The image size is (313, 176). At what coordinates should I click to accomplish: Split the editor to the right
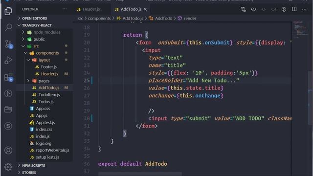coord(294,9)
